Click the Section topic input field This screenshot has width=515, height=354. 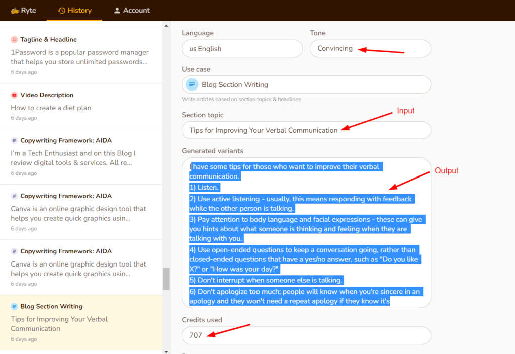point(306,130)
